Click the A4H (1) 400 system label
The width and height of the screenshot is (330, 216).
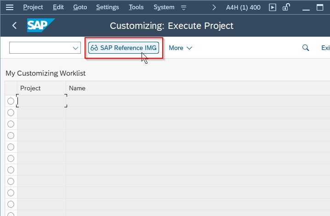[x=243, y=7]
